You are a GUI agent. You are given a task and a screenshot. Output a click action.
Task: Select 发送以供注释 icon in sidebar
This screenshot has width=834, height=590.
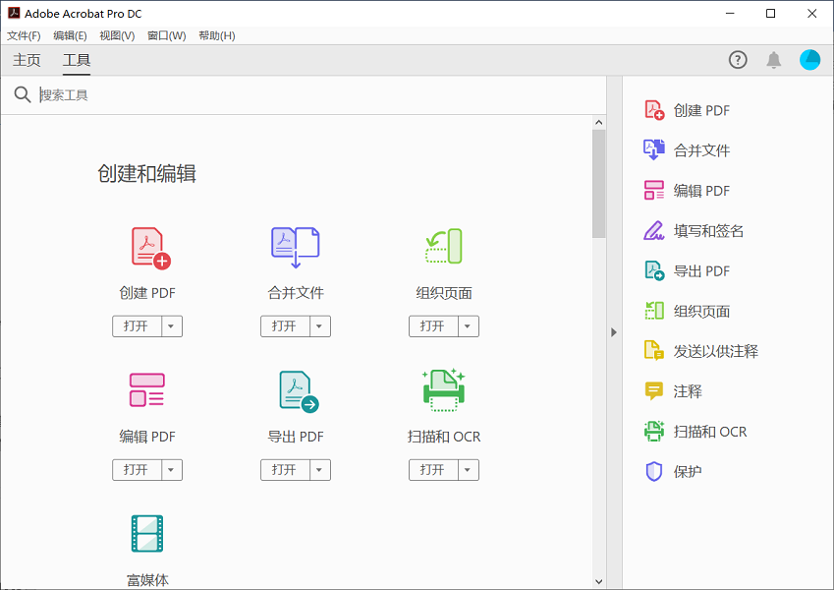pyautogui.click(x=654, y=351)
